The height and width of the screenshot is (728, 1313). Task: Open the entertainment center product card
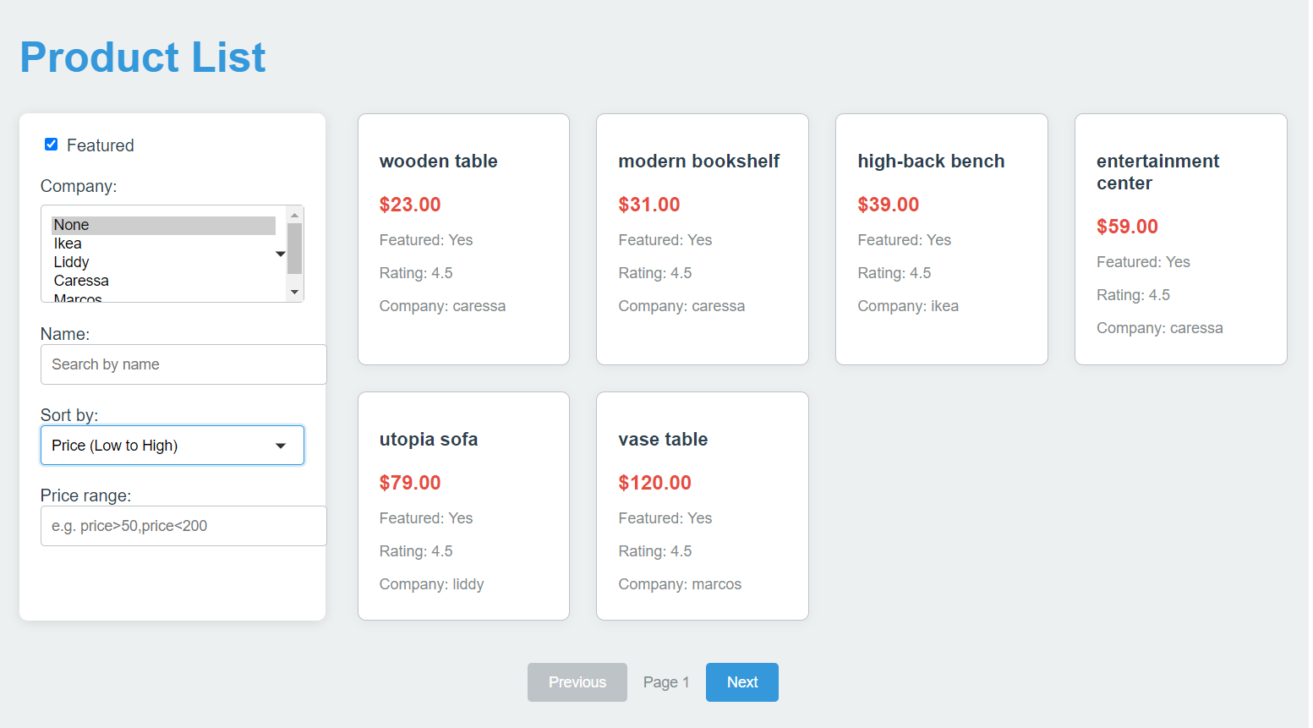1180,239
